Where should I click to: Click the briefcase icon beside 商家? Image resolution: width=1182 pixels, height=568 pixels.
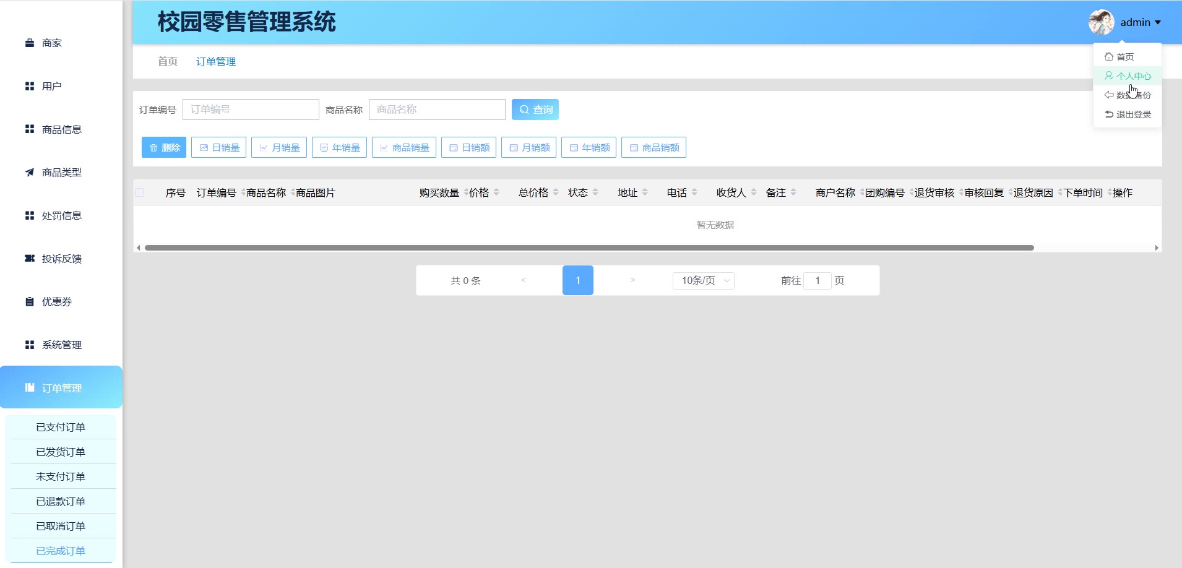click(x=29, y=43)
